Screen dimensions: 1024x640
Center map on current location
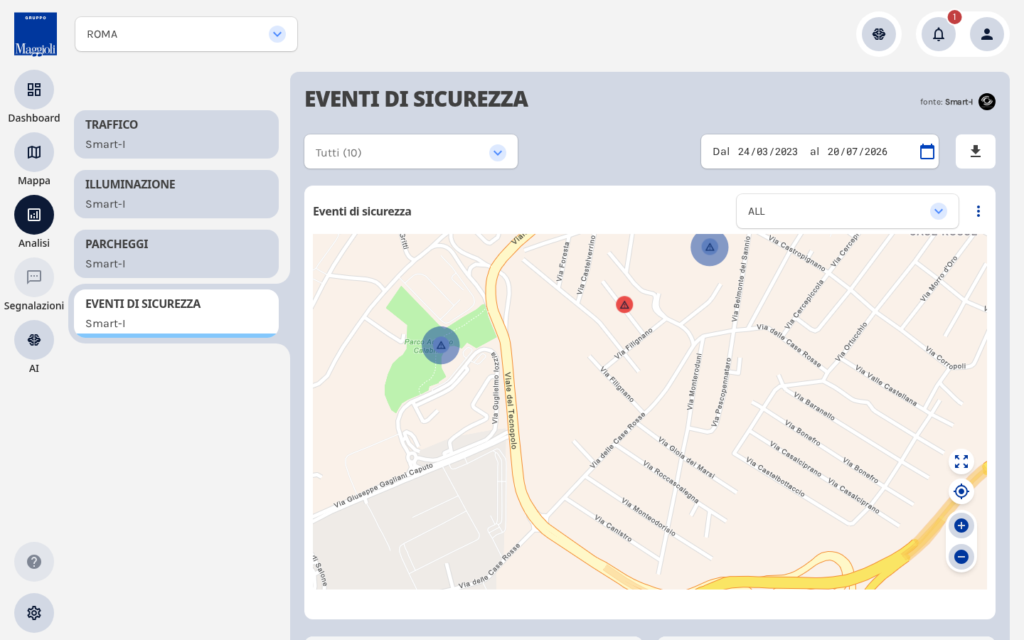(961, 491)
